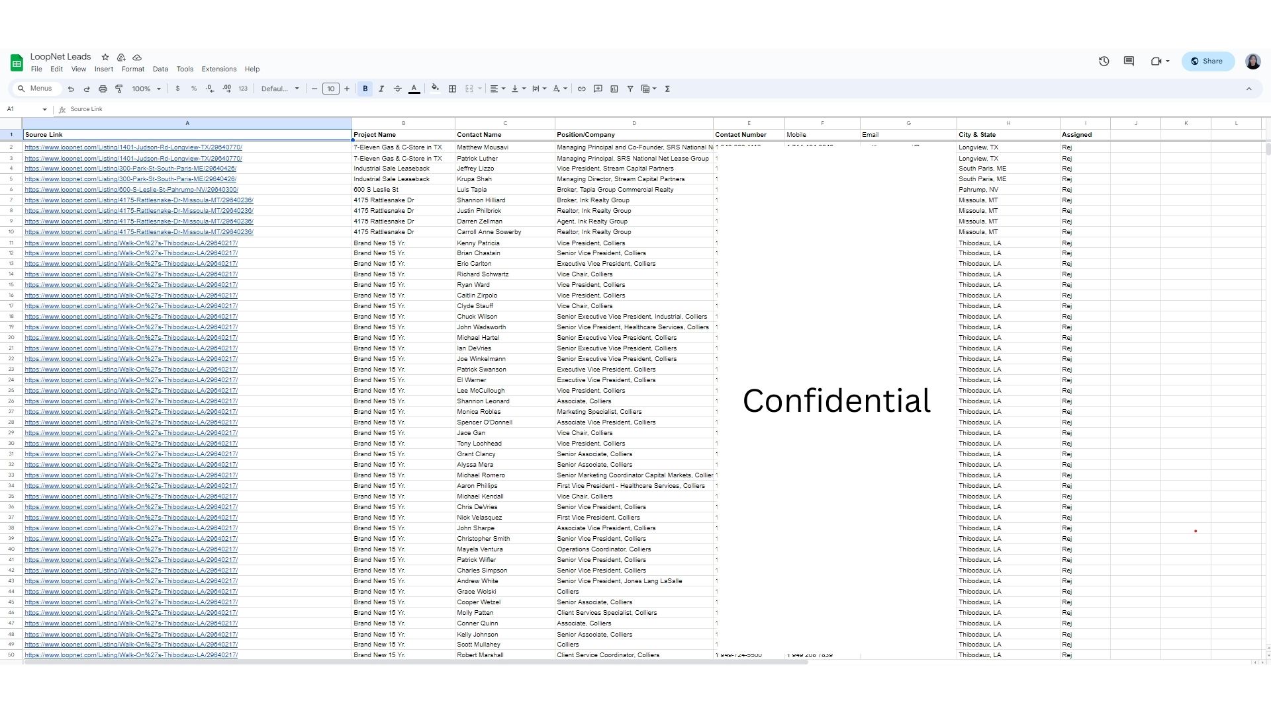
Task: Increase font size with the plus button
Action: pyautogui.click(x=347, y=89)
